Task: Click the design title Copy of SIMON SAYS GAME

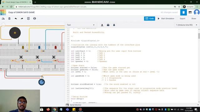Action: tap(22, 12)
